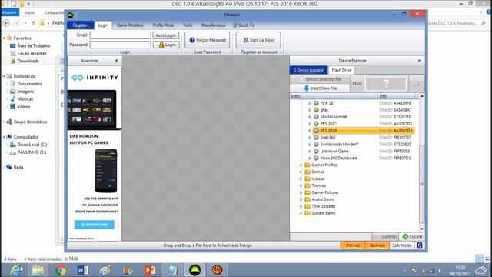The image size is (492, 277).
Task: Click the Unknown Game disc icon
Action: pos(316,152)
